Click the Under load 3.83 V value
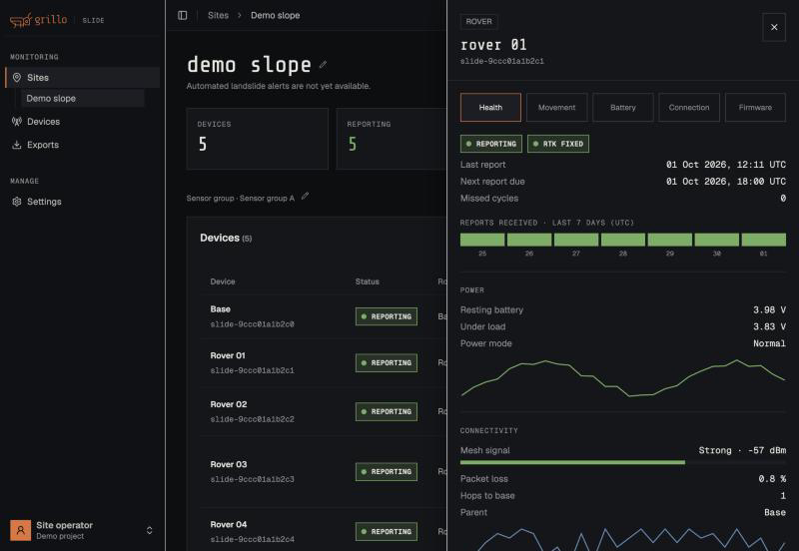The height and width of the screenshot is (551, 799). click(769, 327)
